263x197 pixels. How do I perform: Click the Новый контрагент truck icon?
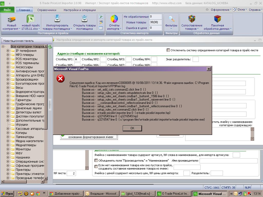(x=11, y=19)
